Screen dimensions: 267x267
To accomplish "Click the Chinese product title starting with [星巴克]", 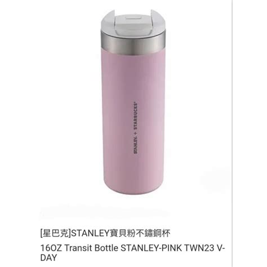I will [x=105, y=234].
